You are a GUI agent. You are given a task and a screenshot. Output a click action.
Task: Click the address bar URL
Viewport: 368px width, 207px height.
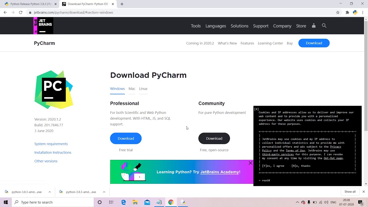click(73, 12)
